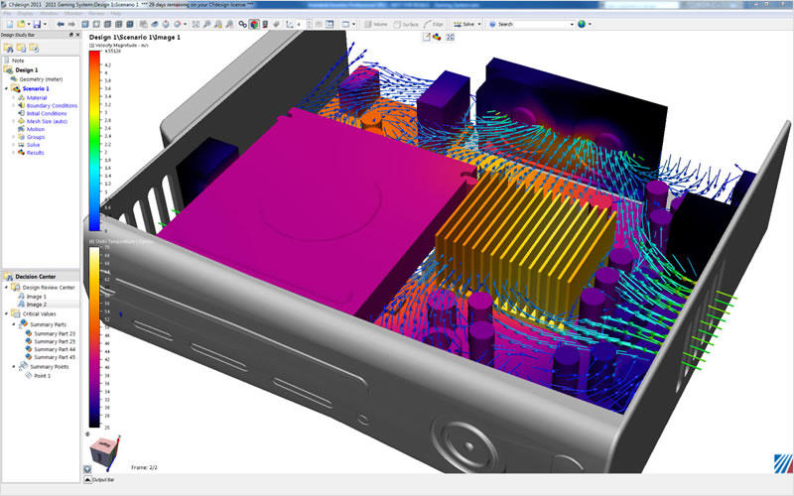Collapse the Scenario 1 tree node
This screenshot has width=794, height=496.
7,89
